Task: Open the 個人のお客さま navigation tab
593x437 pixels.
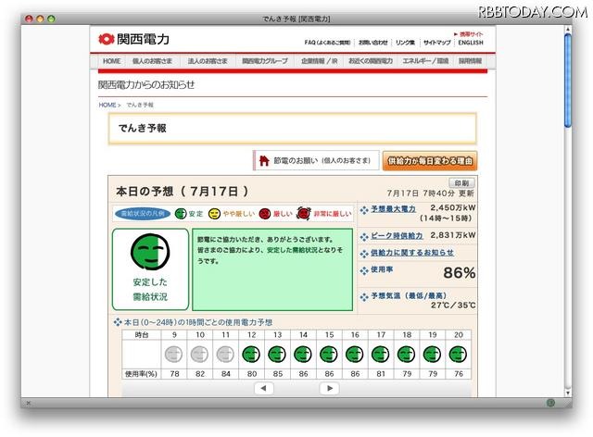Action: [152, 61]
